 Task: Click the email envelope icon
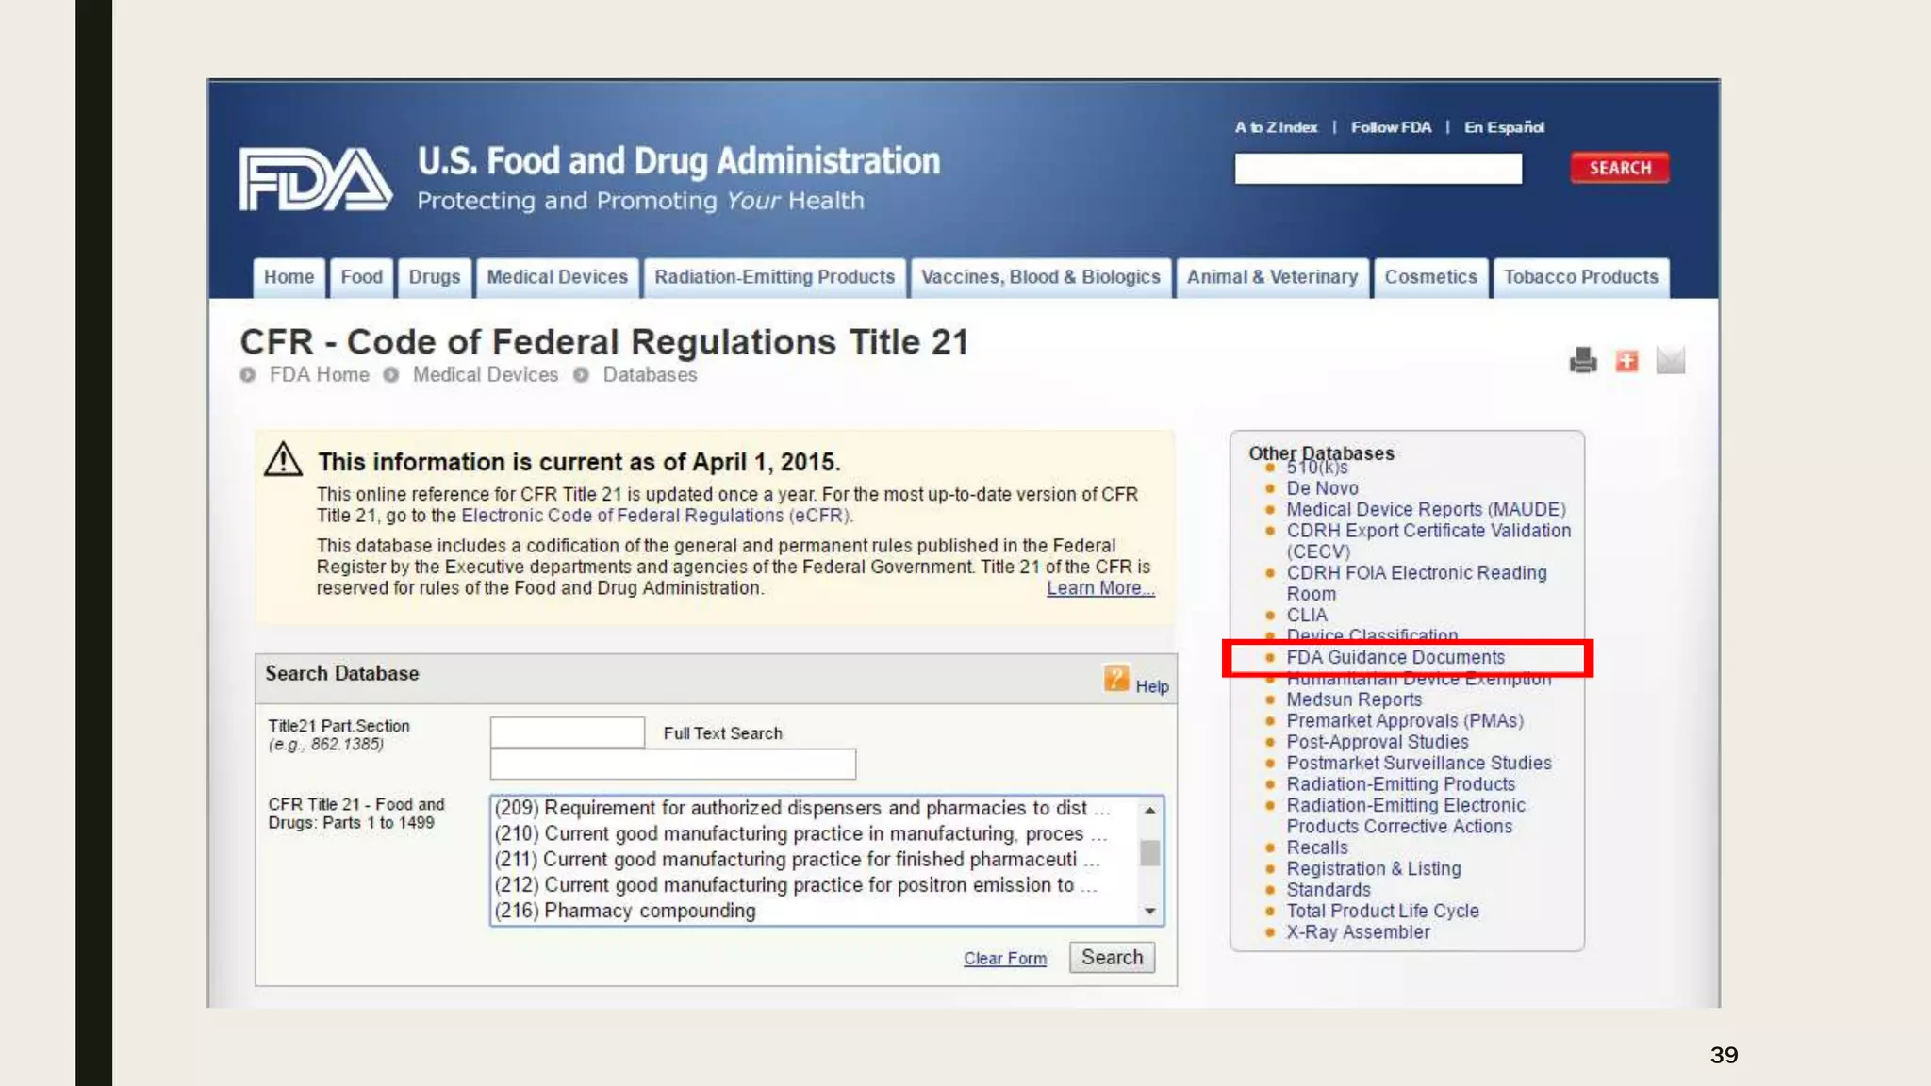pos(1670,360)
